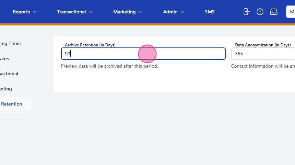Select the Marketing item in left sidebar
The height and width of the screenshot is (165, 295).
click(6, 89)
